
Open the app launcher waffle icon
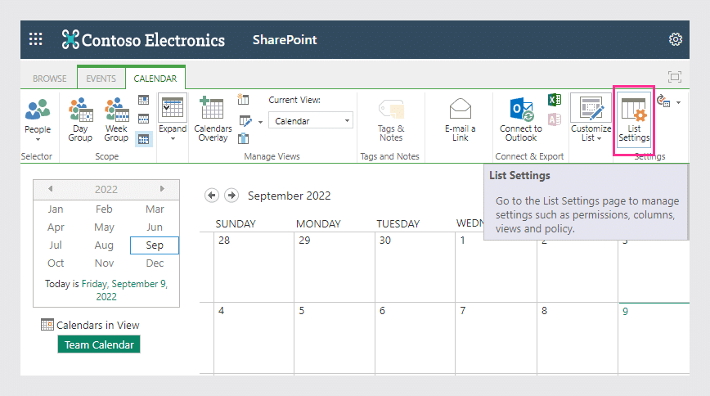point(36,39)
